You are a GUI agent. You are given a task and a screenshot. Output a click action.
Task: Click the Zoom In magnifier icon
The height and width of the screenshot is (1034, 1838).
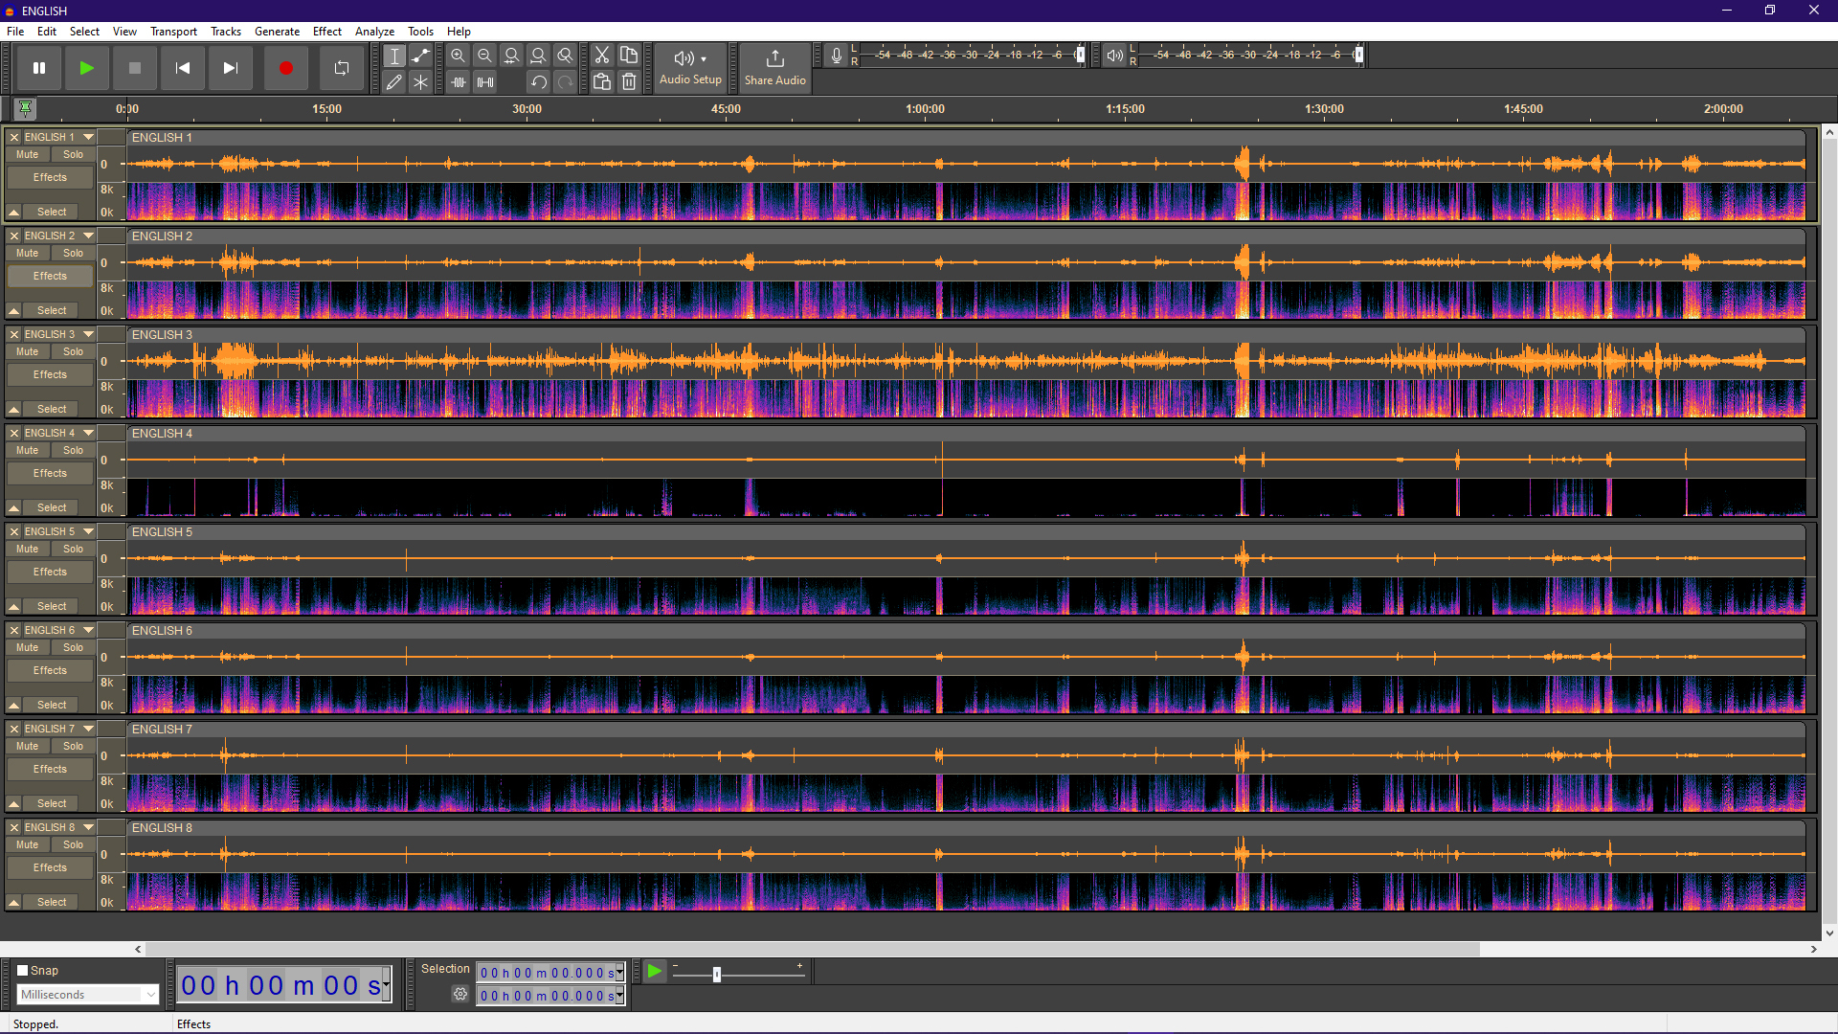coord(459,56)
